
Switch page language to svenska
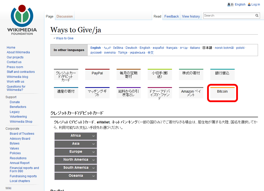click(110, 53)
